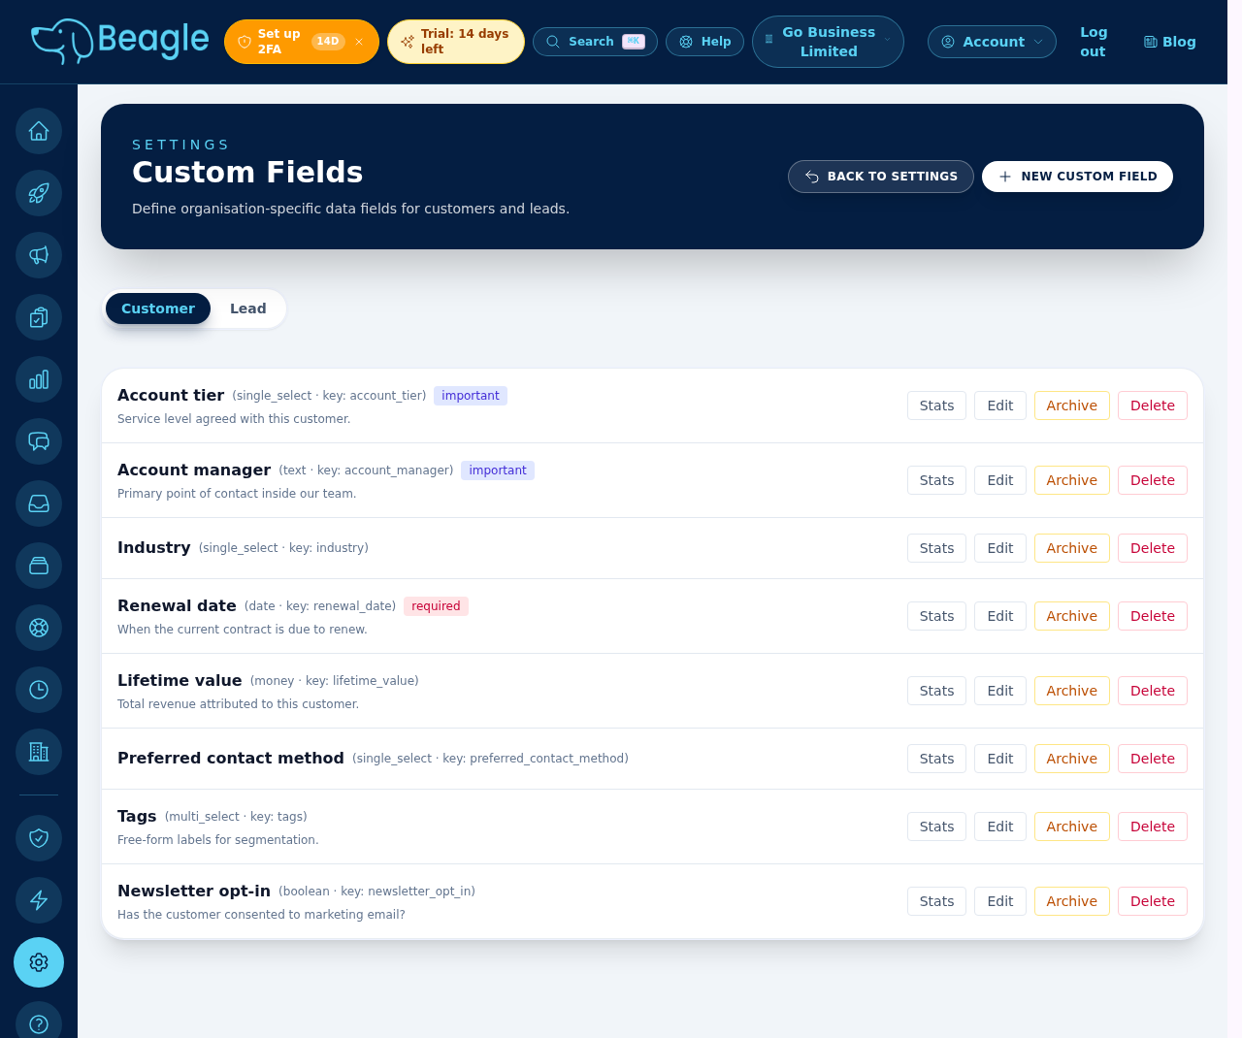Open the Home icon in sidebar
The image size is (1242, 1038).
(x=39, y=131)
